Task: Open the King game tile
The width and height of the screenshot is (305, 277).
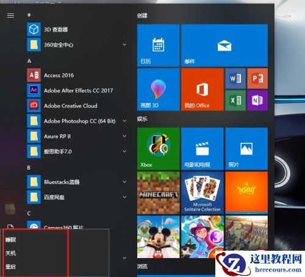Action: (246, 193)
